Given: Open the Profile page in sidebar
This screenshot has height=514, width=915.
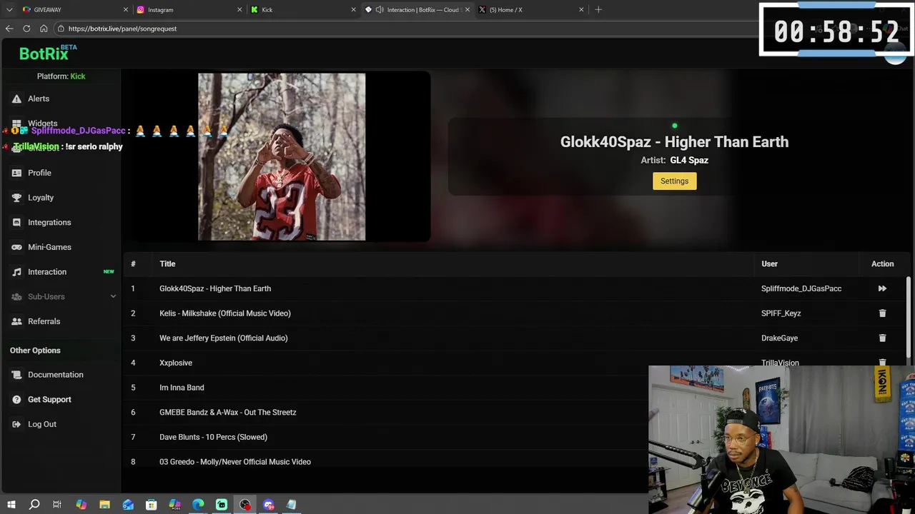Looking at the screenshot, I should click(31, 173).
